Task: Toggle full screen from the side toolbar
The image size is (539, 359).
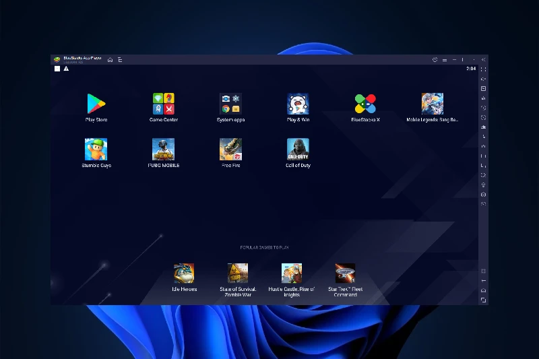Action: tap(483, 69)
